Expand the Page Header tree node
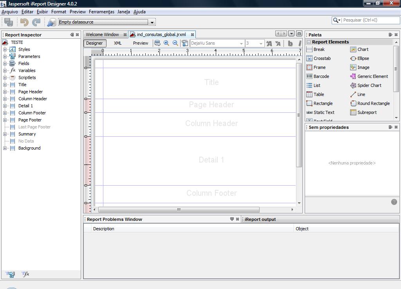This screenshot has height=289, width=401. coord(5,92)
